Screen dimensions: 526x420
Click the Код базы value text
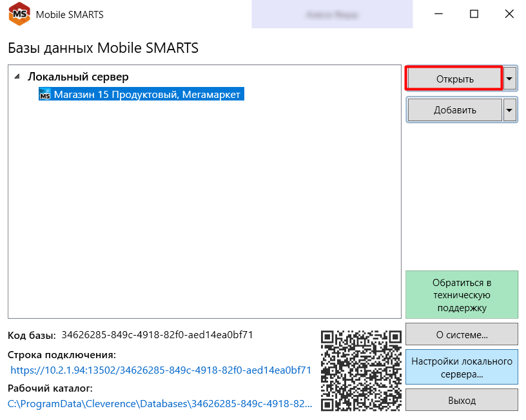coord(157,335)
